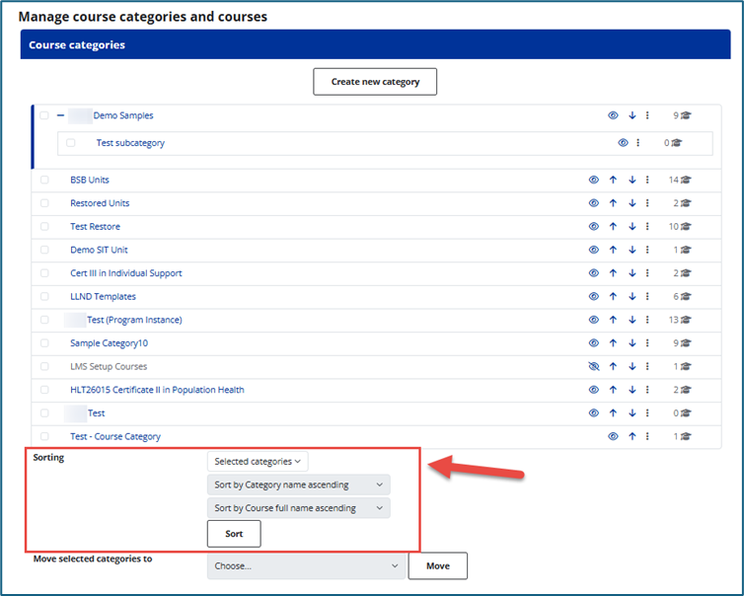Click Create new category button
This screenshot has height=596, width=744.
pos(375,82)
